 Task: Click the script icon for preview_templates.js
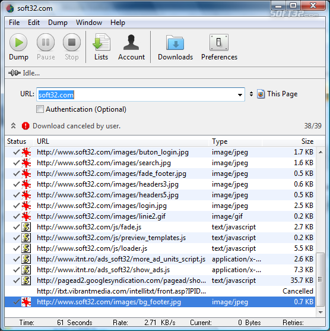coord(26,238)
